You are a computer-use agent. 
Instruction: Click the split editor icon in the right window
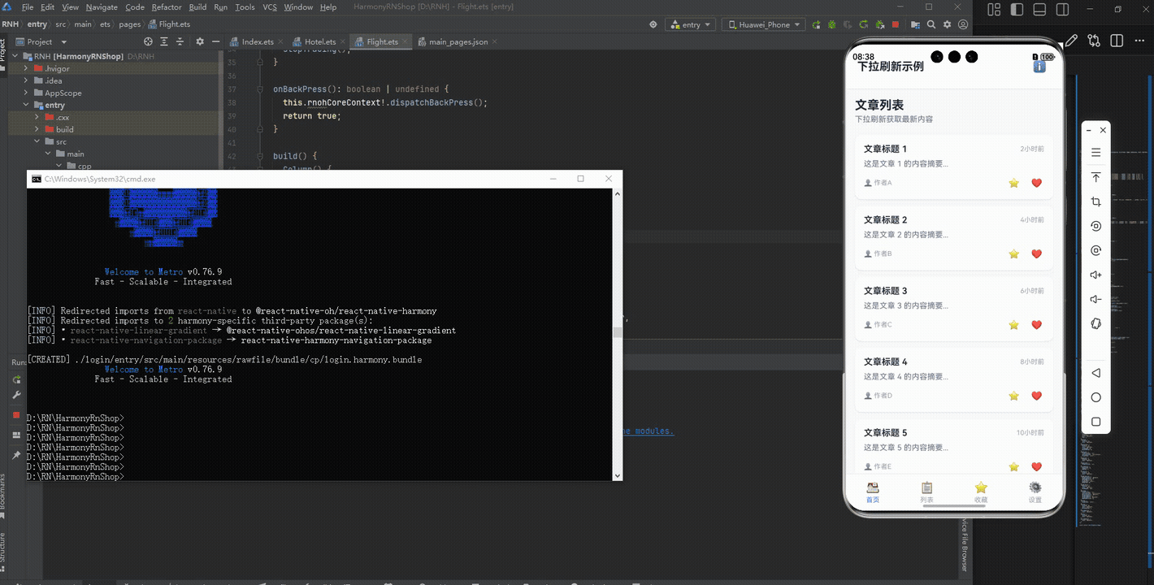pyautogui.click(x=1117, y=41)
